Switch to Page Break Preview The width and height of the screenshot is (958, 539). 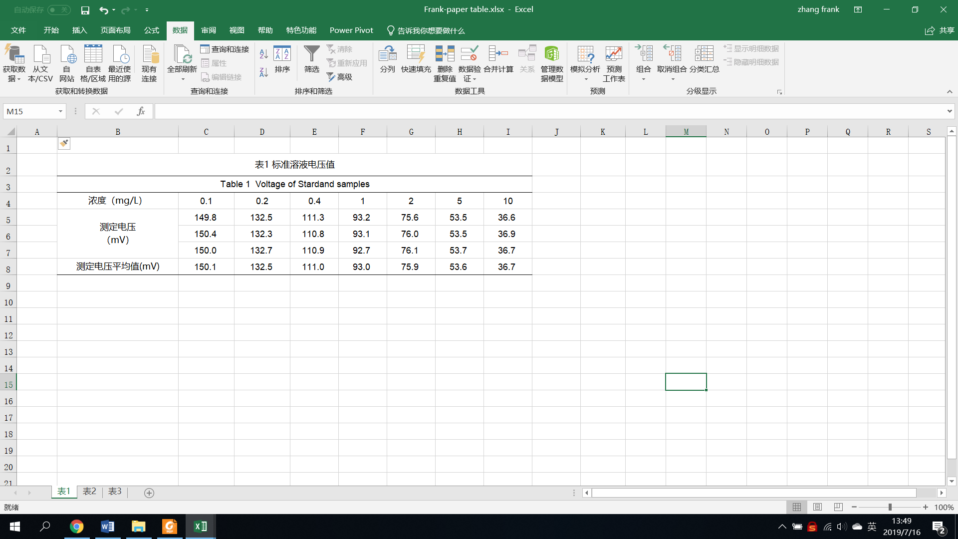point(838,507)
